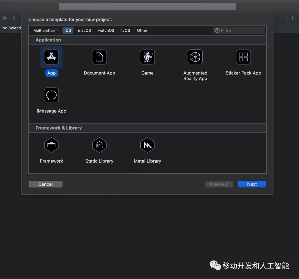The height and width of the screenshot is (279, 299).
Task: Go back with the left chevron
Action: 14,18
